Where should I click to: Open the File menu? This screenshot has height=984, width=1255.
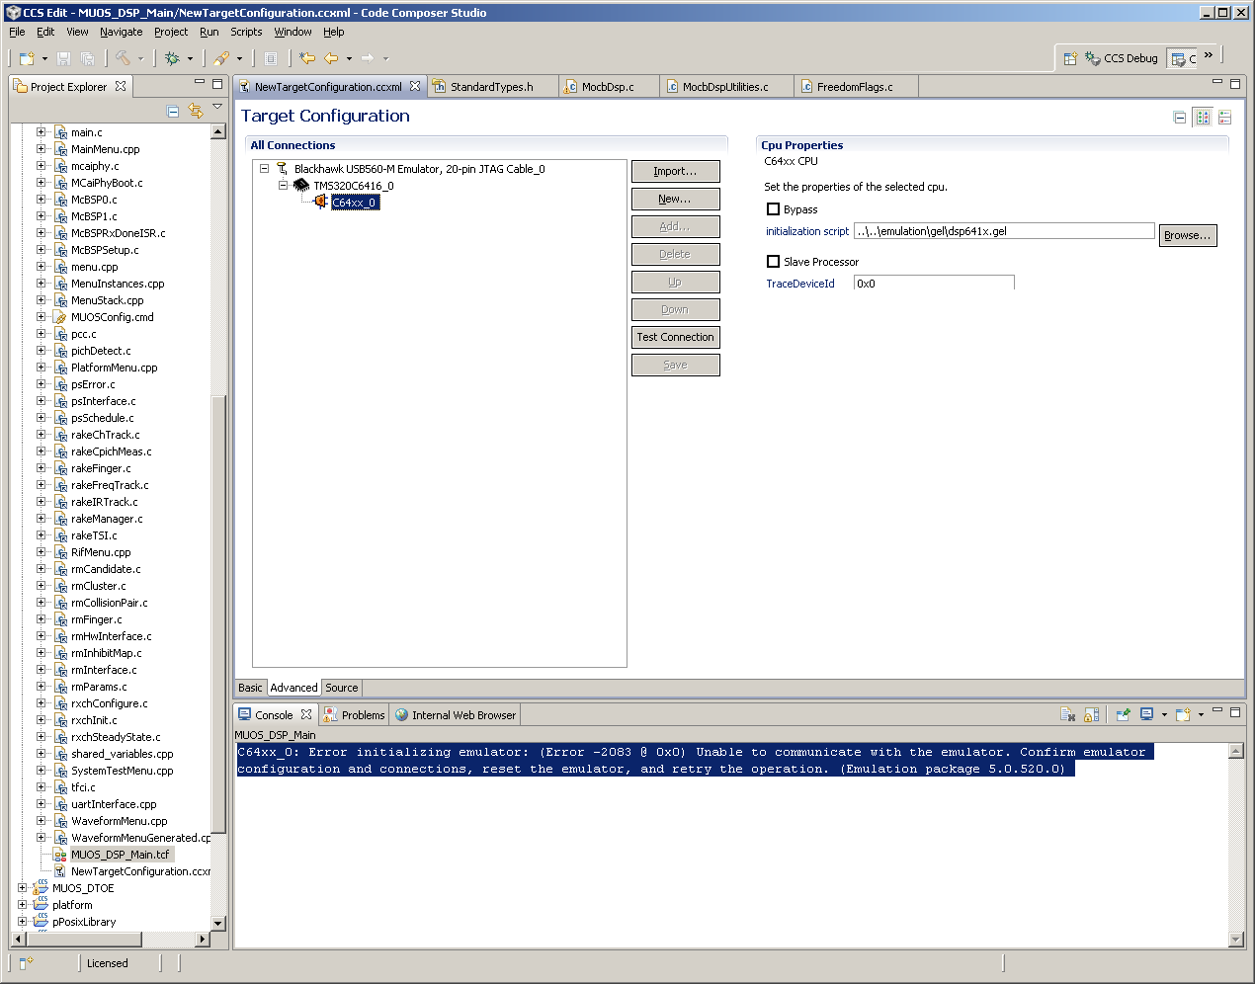tap(17, 32)
